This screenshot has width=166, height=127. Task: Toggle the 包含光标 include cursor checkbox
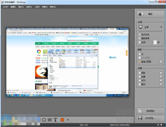(140, 34)
